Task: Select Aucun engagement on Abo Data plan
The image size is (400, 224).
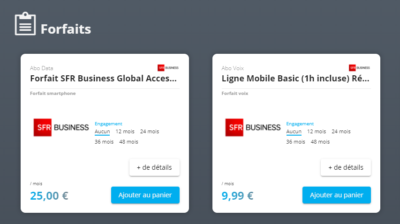Action: click(x=102, y=131)
